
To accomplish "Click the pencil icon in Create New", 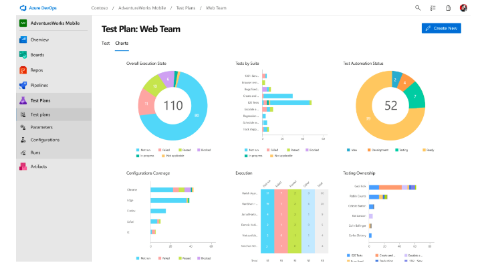I will click(428, 28).
